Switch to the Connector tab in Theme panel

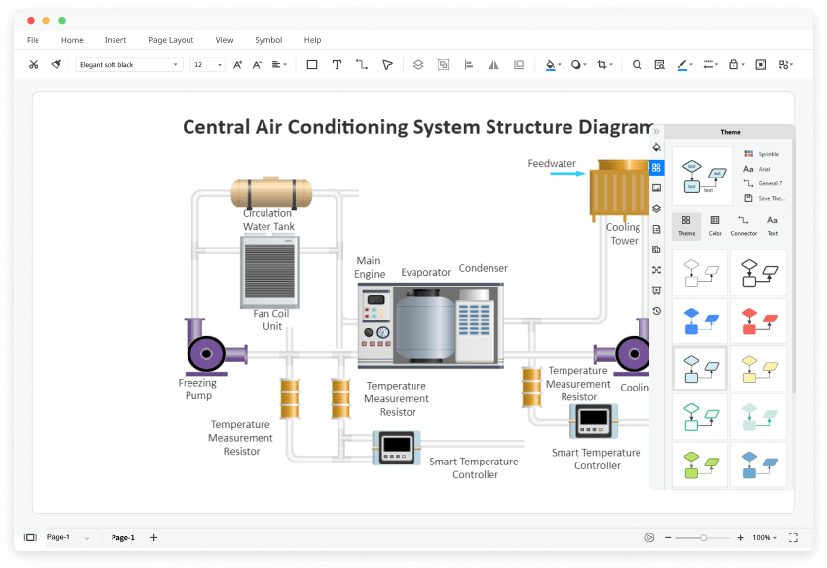pyautogui.click(x=744, y=226)
